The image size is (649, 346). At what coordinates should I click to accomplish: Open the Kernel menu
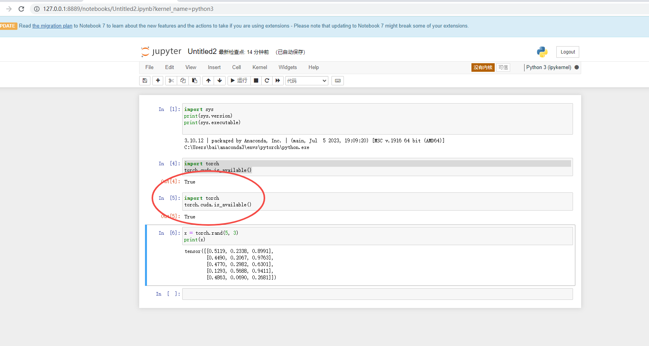(x=260, y=67)
